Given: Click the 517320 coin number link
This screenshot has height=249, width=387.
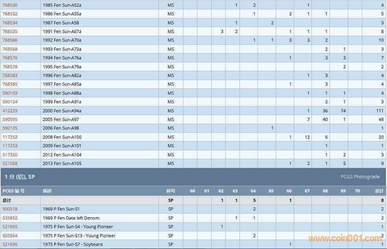Looking at the screenshot, I should click(x=10, y=155).
